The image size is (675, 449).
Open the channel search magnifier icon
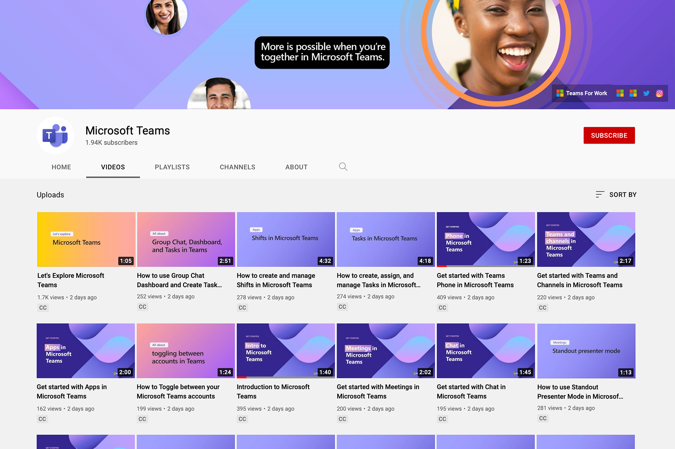(x=343, y=167)
